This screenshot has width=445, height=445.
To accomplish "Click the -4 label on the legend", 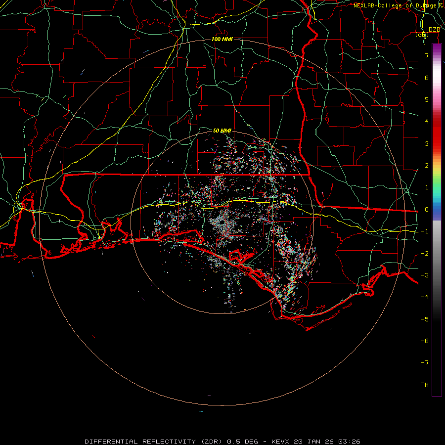I will click(425, 297).
